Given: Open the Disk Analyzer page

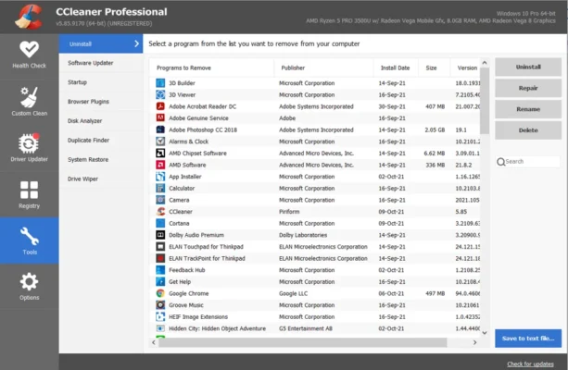Looking at the screenshot, I should [x=87, y=120].
